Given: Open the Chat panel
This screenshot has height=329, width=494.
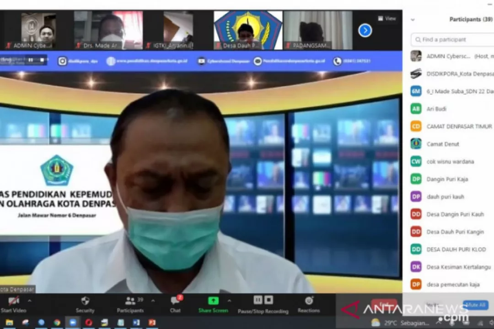Looking at the screenshot, I should point(175,301).
